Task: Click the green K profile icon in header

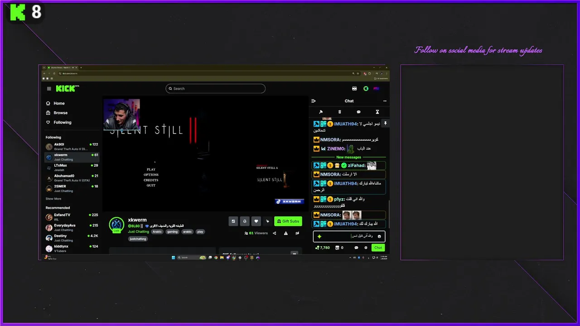Action: tap(366, 89)
